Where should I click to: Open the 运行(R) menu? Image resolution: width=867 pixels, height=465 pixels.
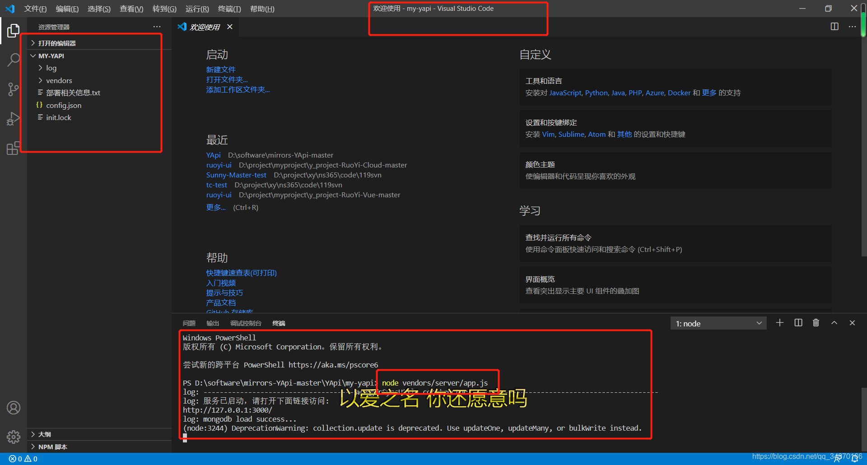[x=197, y=9]
